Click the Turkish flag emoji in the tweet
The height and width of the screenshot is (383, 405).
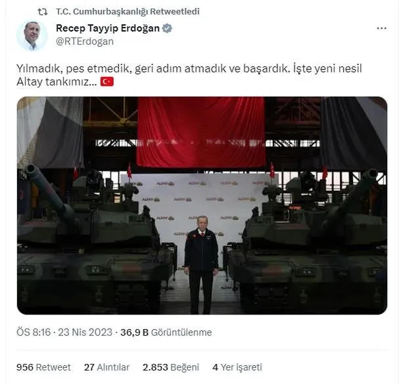click(x=107, y=82)
